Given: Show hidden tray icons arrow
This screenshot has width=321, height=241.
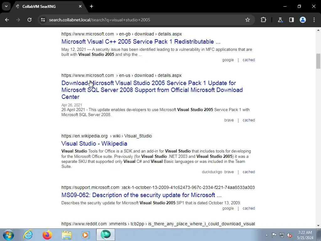Looking at the screenshot, I should click(x=266, y=235).
